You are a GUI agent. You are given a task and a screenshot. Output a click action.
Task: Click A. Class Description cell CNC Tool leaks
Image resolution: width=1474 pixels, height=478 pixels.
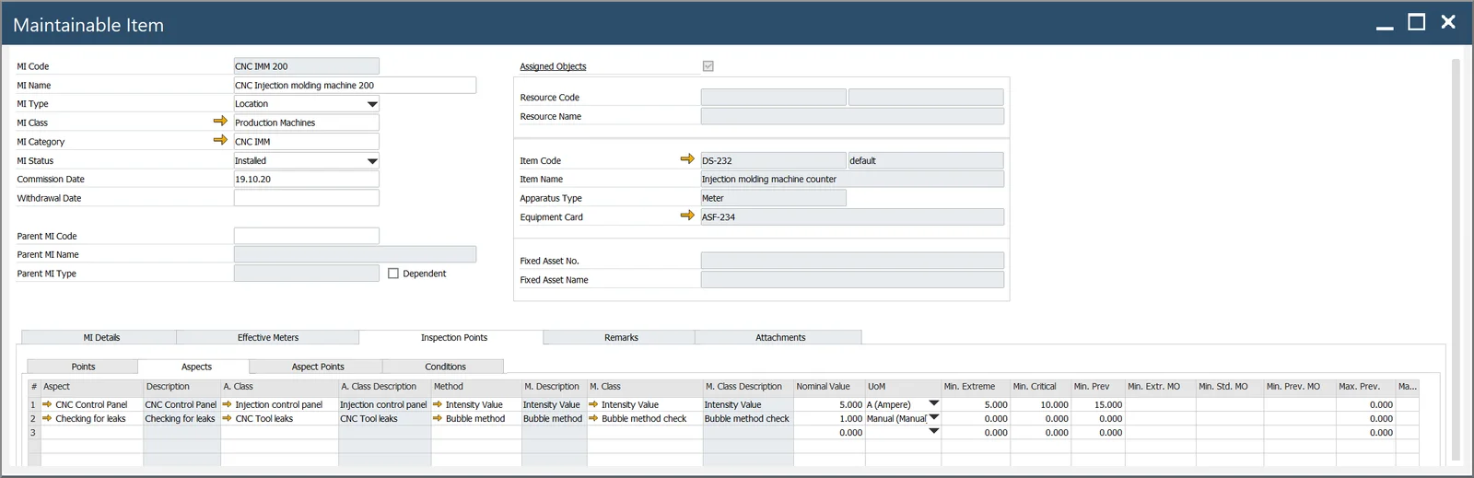pos(384,418)
